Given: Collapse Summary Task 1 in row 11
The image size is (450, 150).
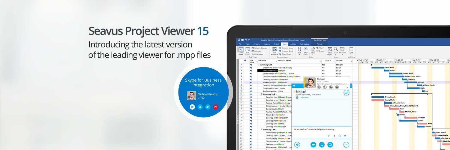Looking at the screenshot, I should tap(261, 94).
